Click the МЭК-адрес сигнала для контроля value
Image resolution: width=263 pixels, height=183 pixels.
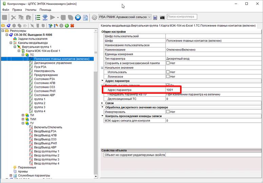point(213,121)
